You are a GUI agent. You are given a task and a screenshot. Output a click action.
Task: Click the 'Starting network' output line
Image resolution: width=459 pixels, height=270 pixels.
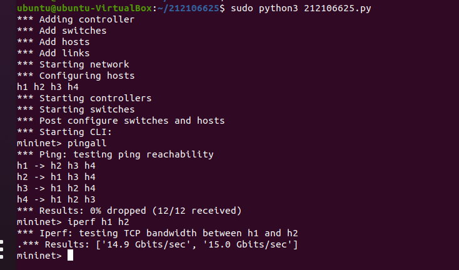pos(84,64)
